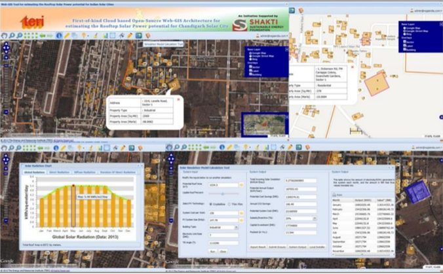
Task: Click the map pan navigation control
Action: (x=7, y=49)
